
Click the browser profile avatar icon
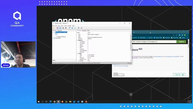tap(185, 35)
